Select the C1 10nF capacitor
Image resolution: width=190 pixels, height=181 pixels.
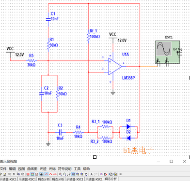coord(48,19)
